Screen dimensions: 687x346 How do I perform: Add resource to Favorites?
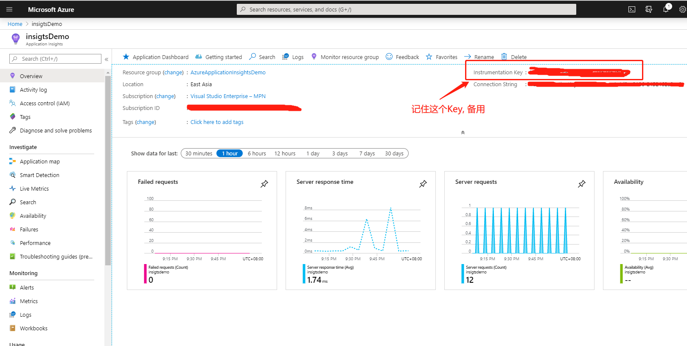pos(442,57)
